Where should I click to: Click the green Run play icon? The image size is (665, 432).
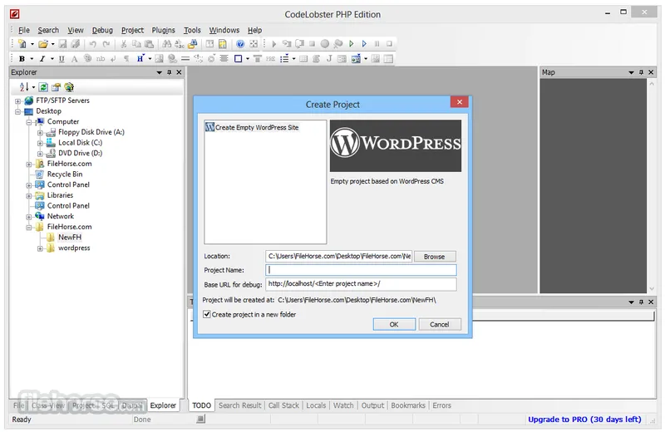(351, 44)
